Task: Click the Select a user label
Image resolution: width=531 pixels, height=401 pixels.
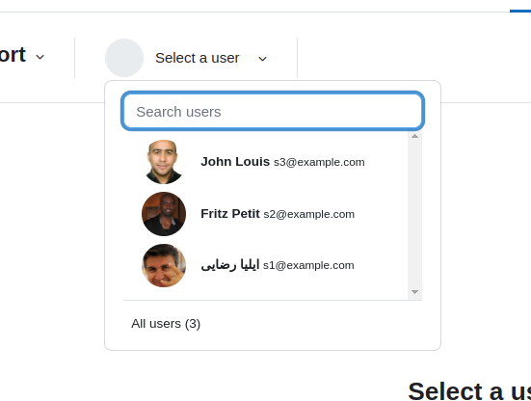Action: tap(198, 58)
